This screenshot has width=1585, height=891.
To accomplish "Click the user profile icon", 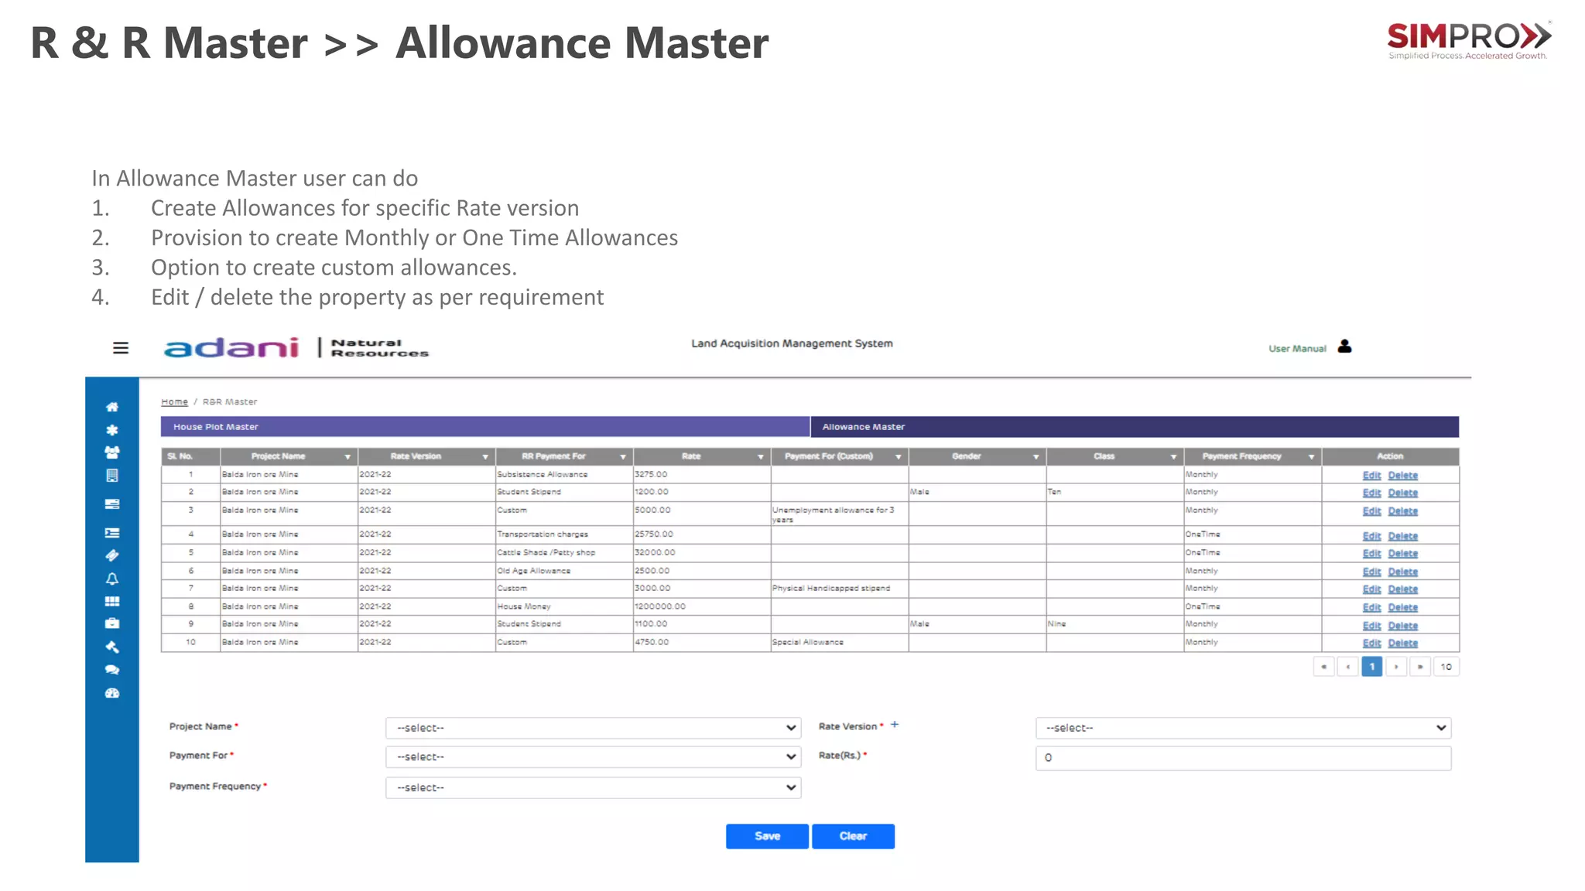I will 1344,346.
